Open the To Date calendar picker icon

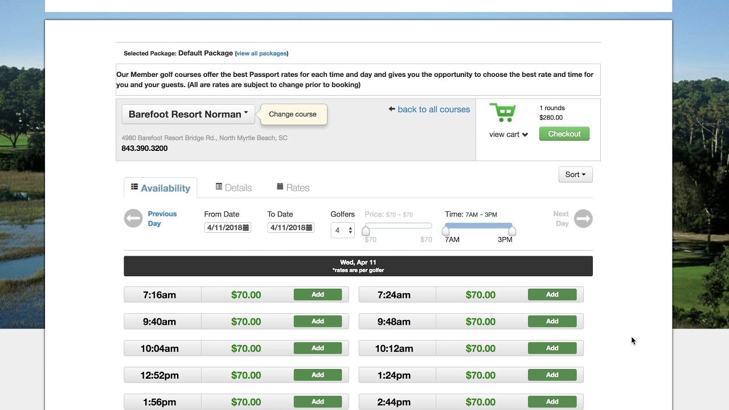pyautogui.click(x=309, y=228)
